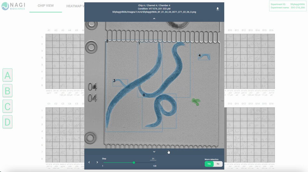Set Worm detection to Yes
This screenshot has width=308, height=172.
click(x=209, y=164)
